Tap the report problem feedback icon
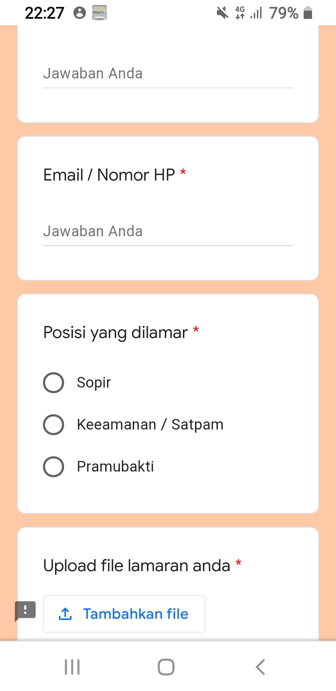 [x=26, y=610]
